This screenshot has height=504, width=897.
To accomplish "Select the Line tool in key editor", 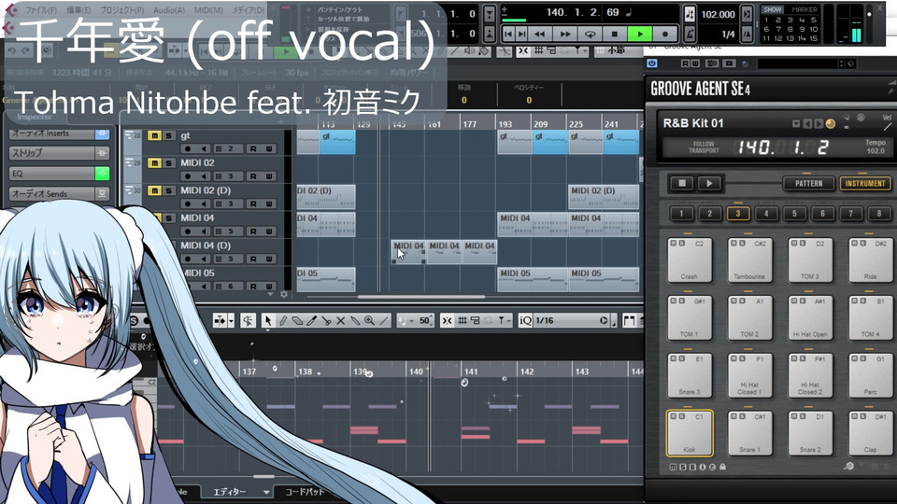I will click(x=384, y=320).
